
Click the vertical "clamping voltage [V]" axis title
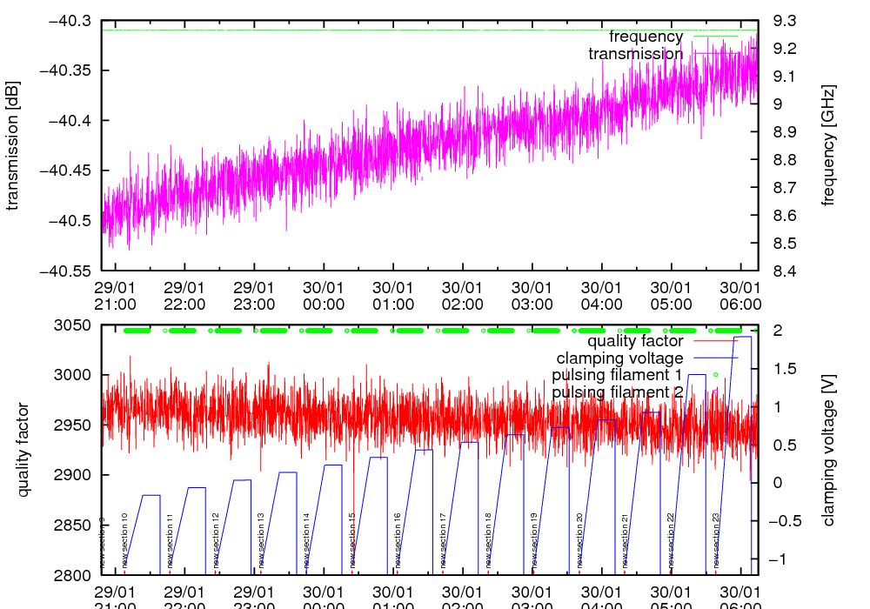point(829,450)
